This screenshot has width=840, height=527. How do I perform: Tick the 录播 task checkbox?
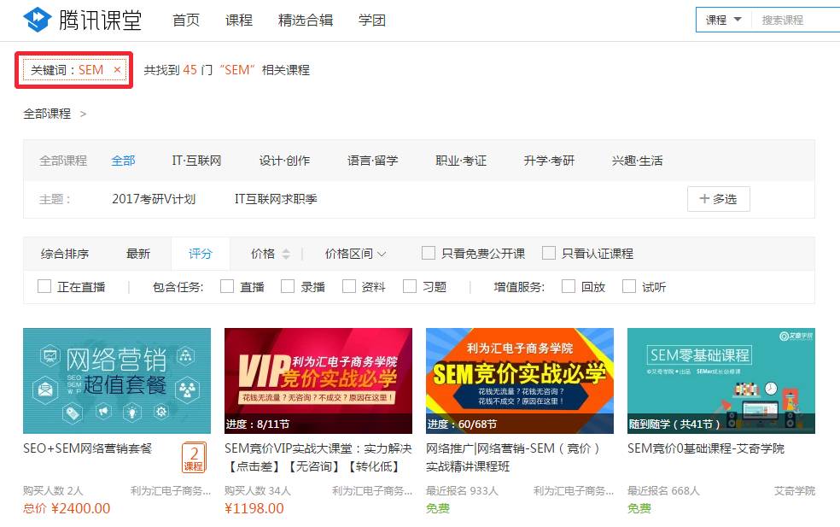pyautogui.click(x=288, y=286)
